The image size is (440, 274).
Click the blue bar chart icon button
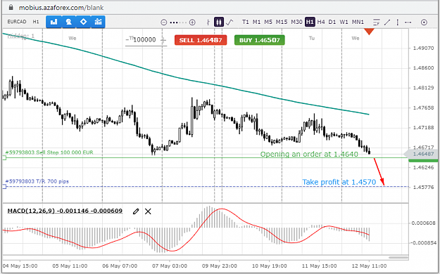click(x=54, y=22)
